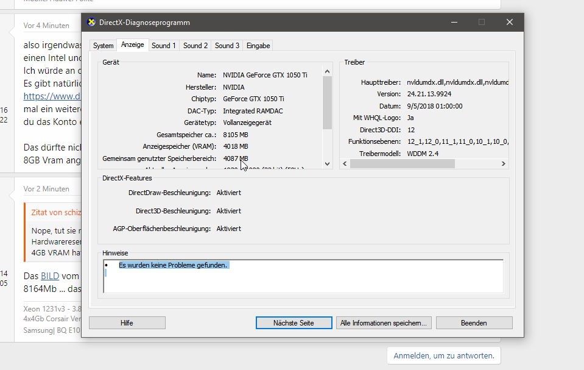Click the Nächste Seite button
The height and width of the screenshot is (370, 584).
click(294, 322)
